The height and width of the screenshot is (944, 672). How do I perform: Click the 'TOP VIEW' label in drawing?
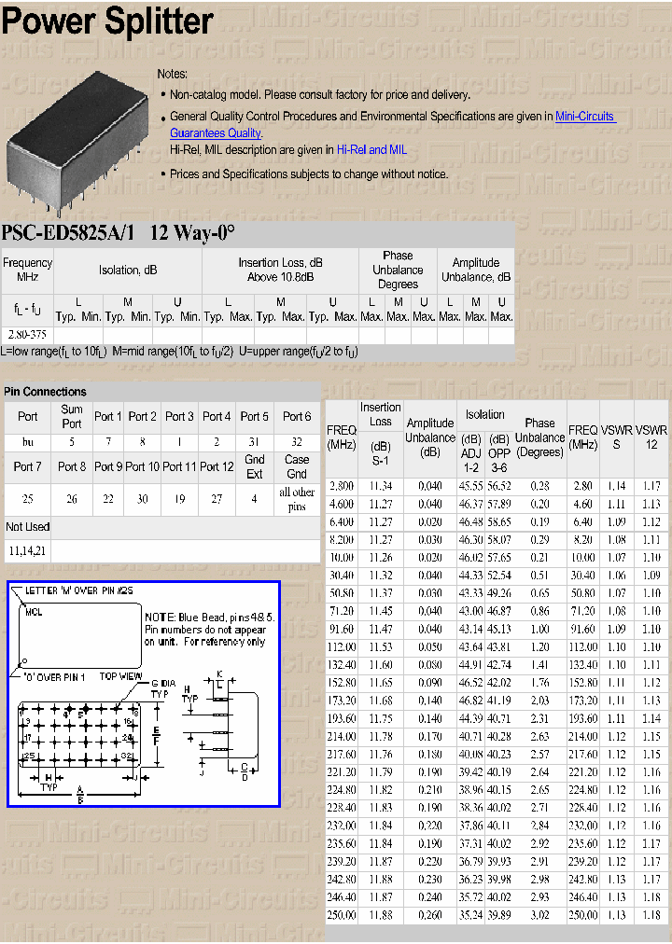coord(120,676)
